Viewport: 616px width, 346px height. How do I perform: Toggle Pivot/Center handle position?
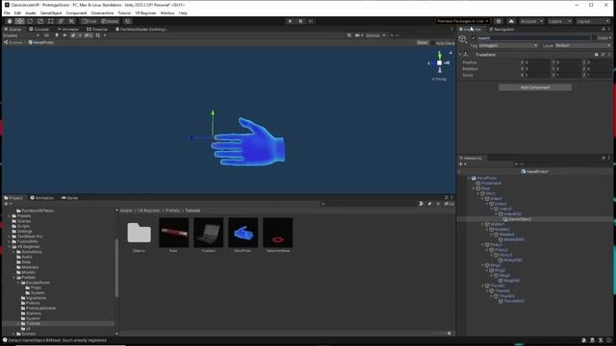click(90, 21)
